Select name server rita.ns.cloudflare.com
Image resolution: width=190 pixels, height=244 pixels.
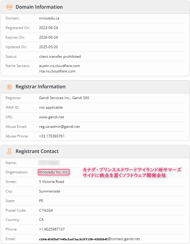pos(57,71)
